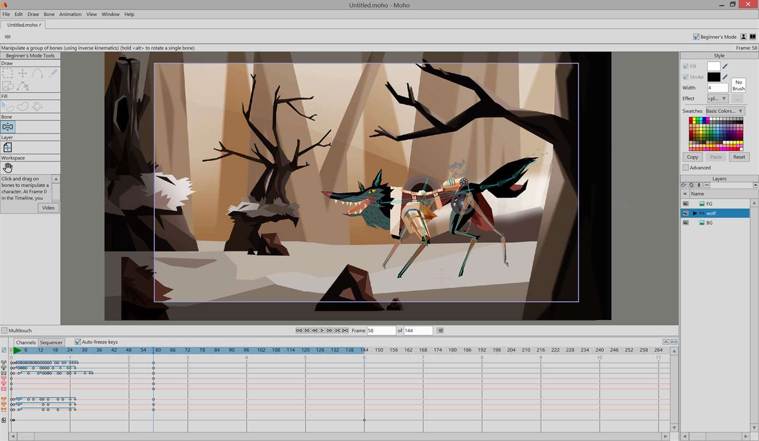
Task: Click the Delete Layer trash icon
Action: (699, 185)
